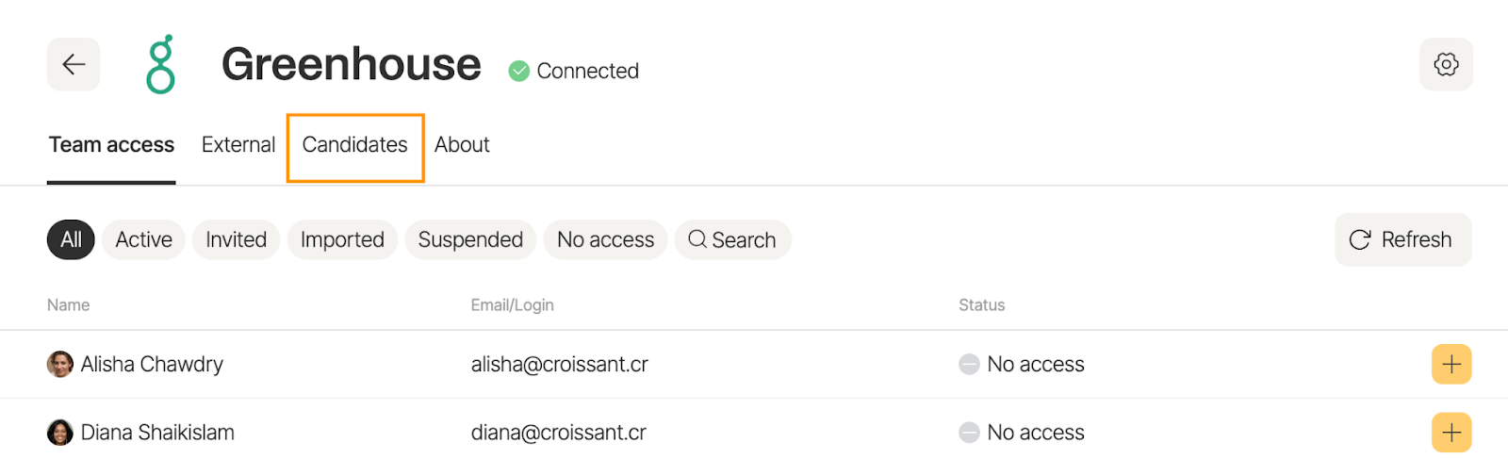Filter users by Imported status
This screenshot has width=1508, height=459.
(342, 239)
